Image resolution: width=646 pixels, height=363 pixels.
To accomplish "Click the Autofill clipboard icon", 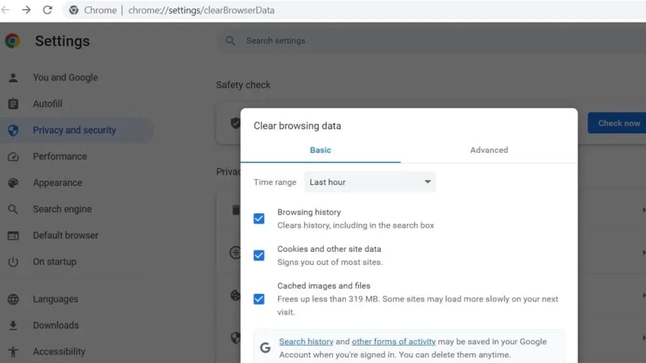I will pyautogui.click(x=13, y=104).
